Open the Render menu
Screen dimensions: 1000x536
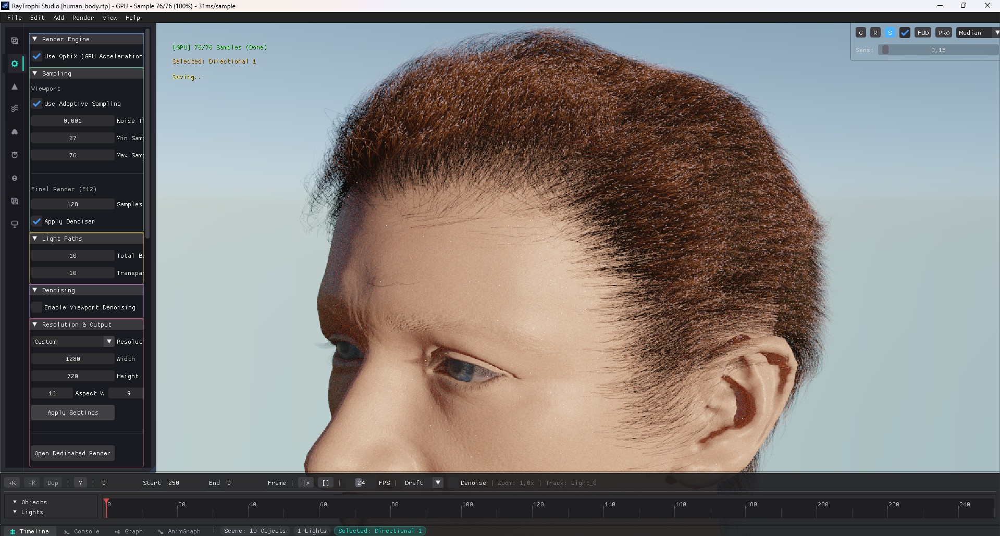(x=82, y=17)
